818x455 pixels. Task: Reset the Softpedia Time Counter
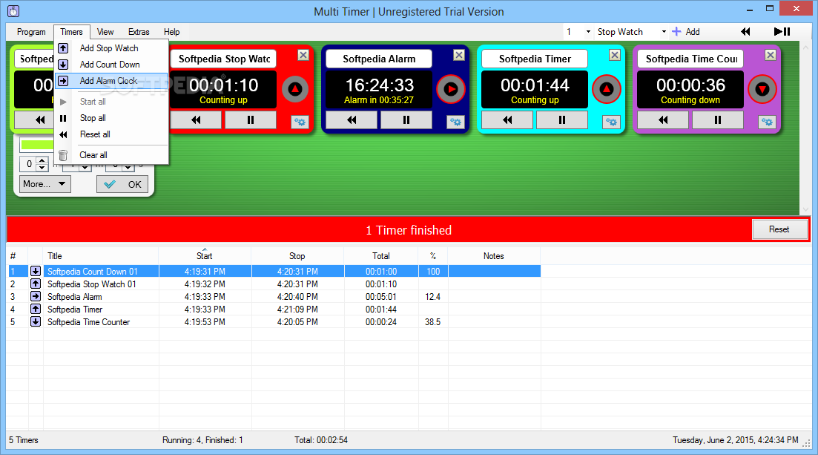click(x=663, y=120)
